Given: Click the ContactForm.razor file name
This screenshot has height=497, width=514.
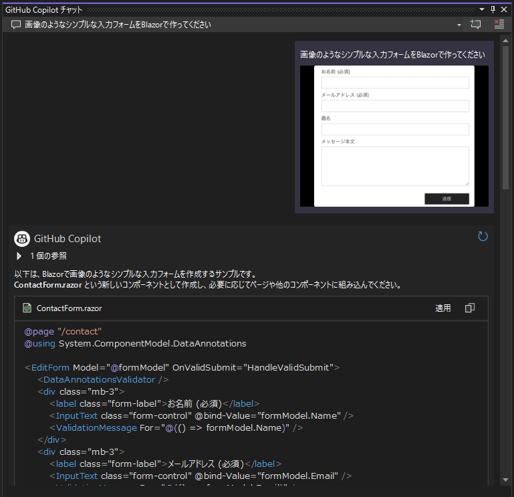Looking at the screenshot, I should (69, 308).
